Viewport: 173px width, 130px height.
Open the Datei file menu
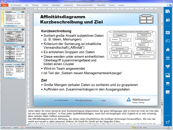[5, 5]
